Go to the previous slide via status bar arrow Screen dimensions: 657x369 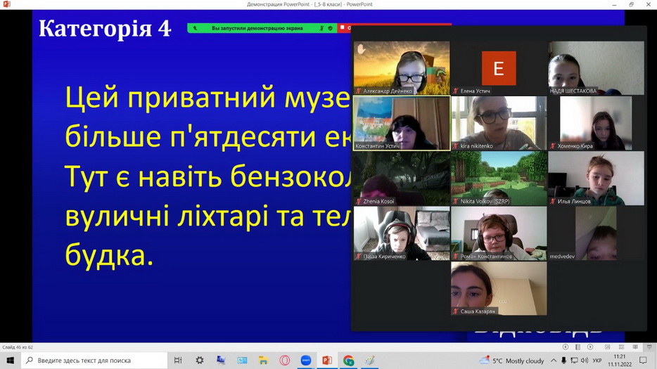click(x=566, y=347)
